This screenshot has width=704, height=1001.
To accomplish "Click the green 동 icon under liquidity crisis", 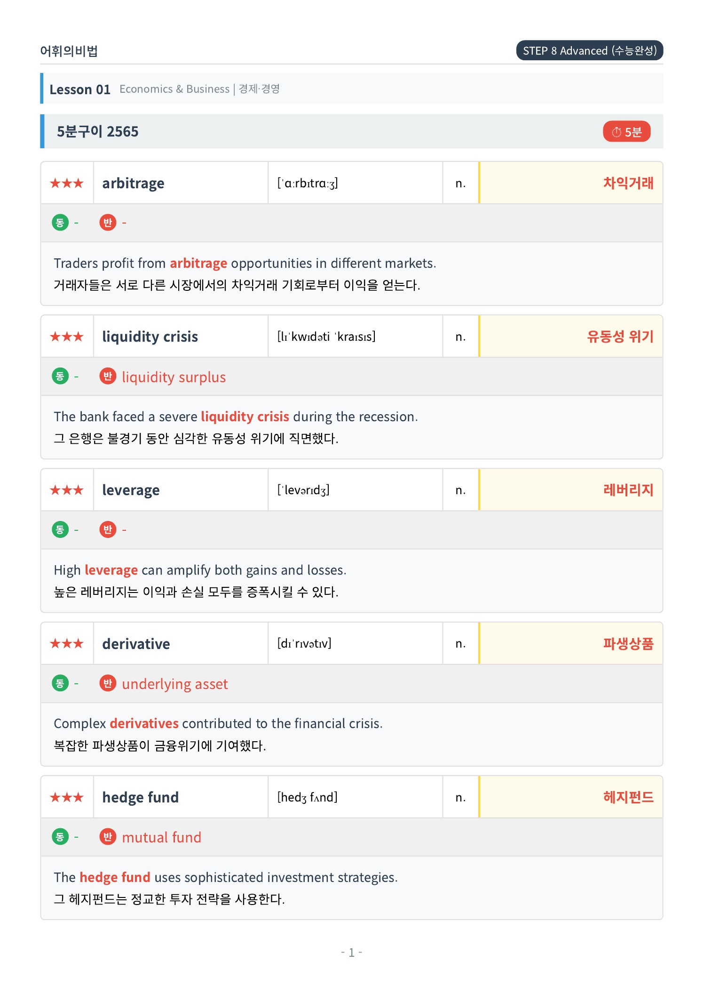I will 60,376.
